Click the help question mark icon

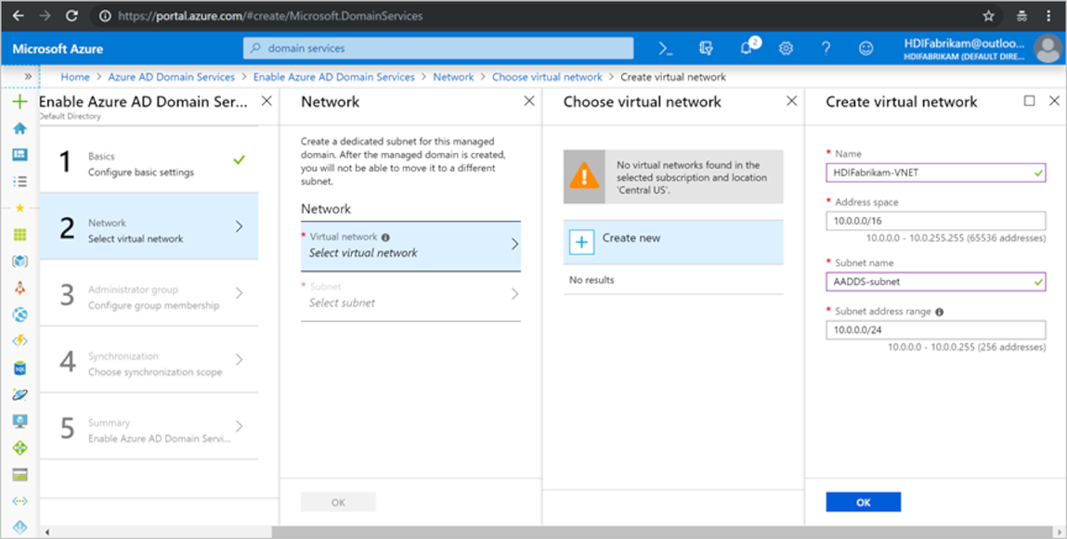[826, 48]
